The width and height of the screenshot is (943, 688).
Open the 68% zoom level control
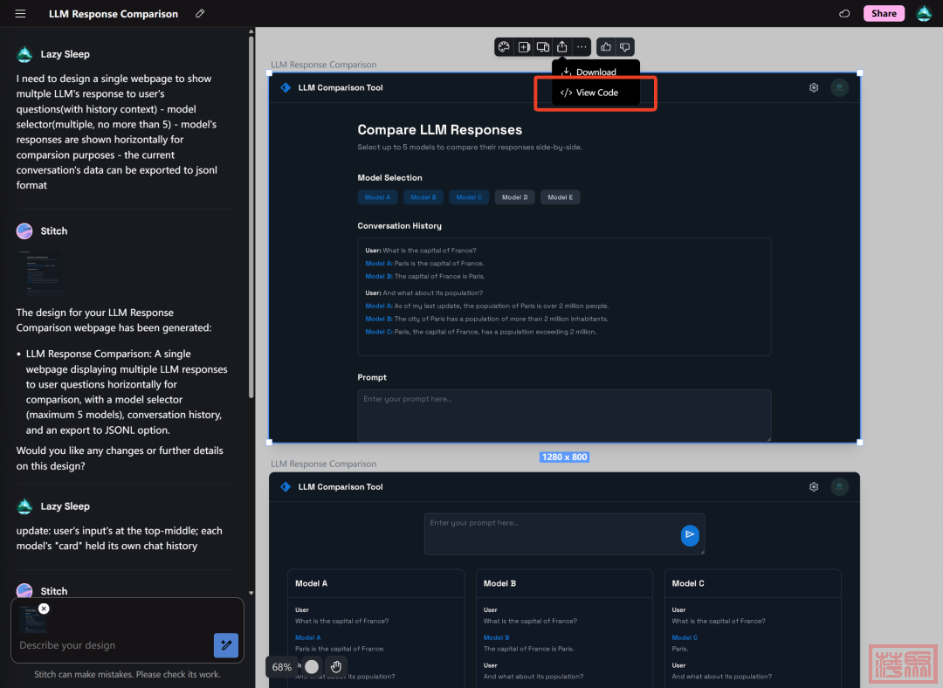282,667
